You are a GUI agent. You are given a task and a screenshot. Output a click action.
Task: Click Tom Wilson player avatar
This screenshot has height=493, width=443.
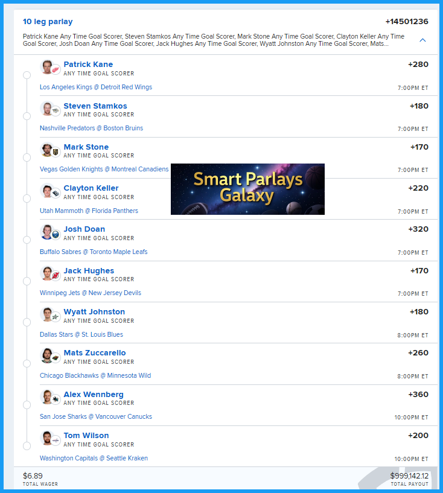tap(47, 438)
